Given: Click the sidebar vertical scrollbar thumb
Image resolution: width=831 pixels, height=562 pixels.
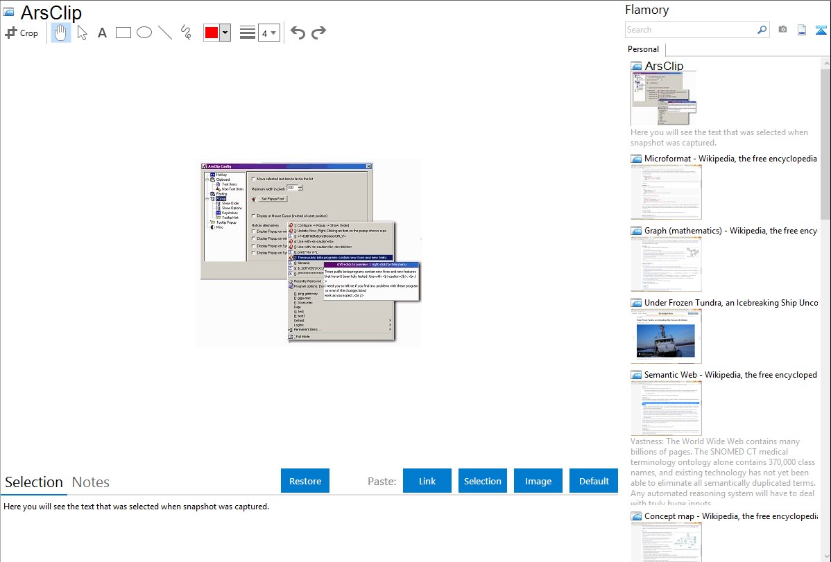Looking at the screenshot, I should coord(825,143).
